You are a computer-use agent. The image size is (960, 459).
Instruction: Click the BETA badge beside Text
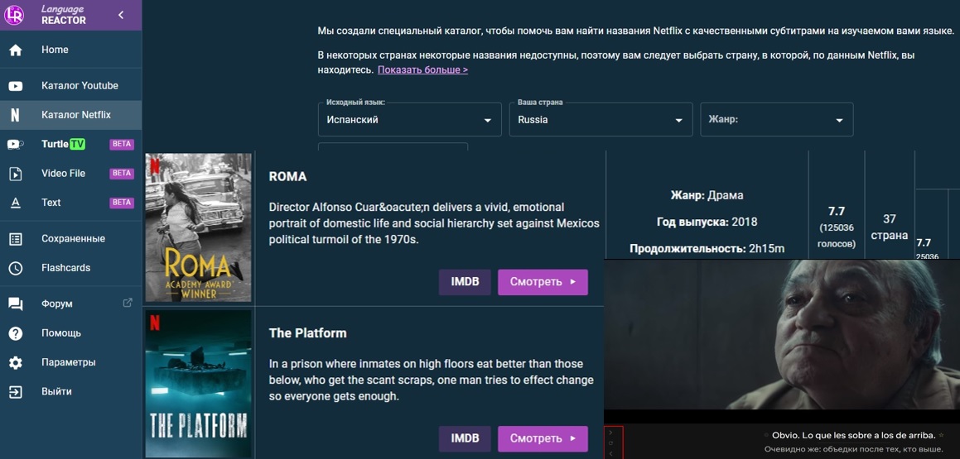point(121,203)
